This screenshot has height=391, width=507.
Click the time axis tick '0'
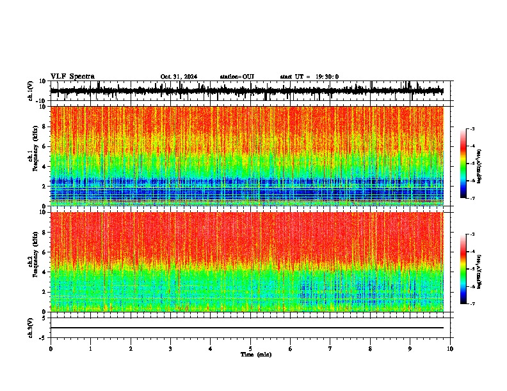(x=51, y=349)
